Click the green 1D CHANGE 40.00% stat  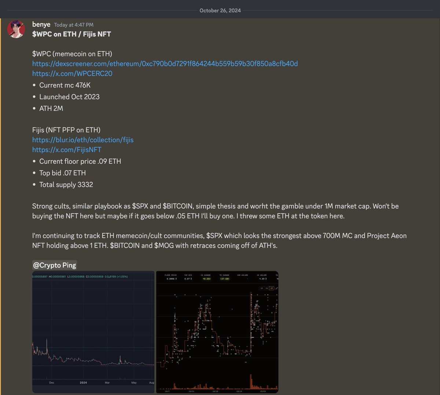[206, 279]
